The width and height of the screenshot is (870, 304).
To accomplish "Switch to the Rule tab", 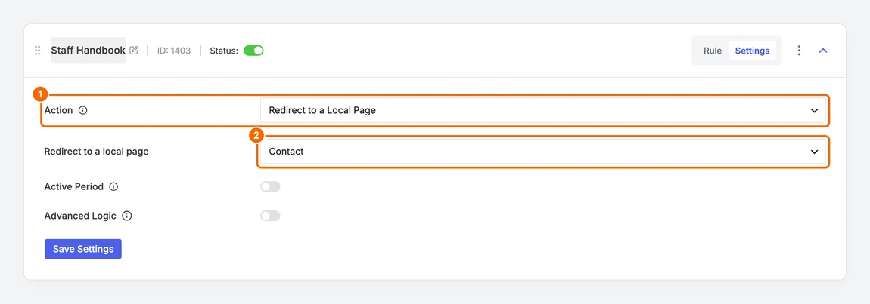I will 713,51.
